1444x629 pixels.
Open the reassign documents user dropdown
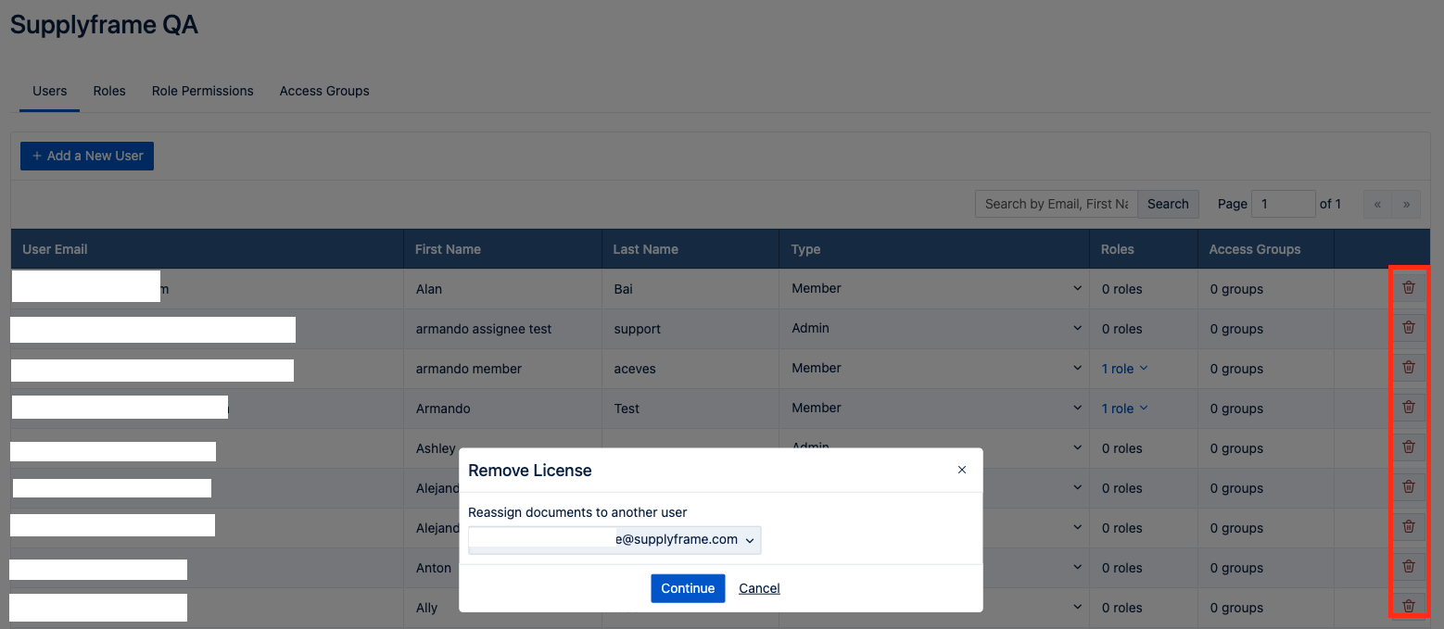(614, 540)
